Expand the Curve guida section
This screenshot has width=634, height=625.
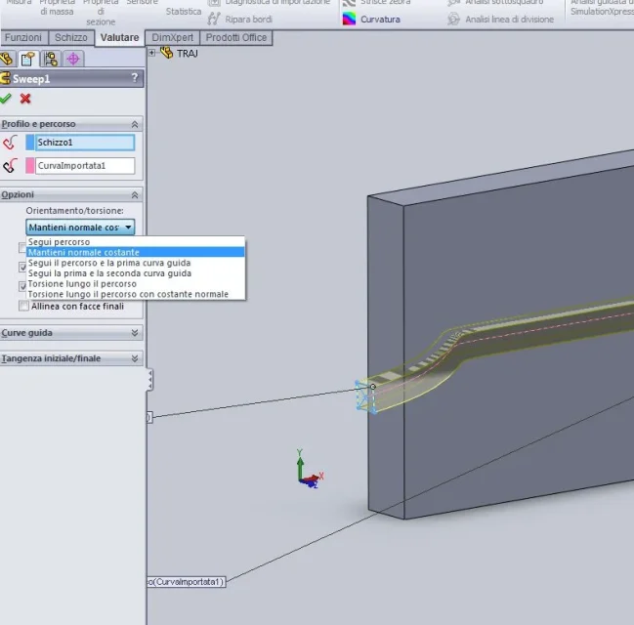(x=135, y=333)
